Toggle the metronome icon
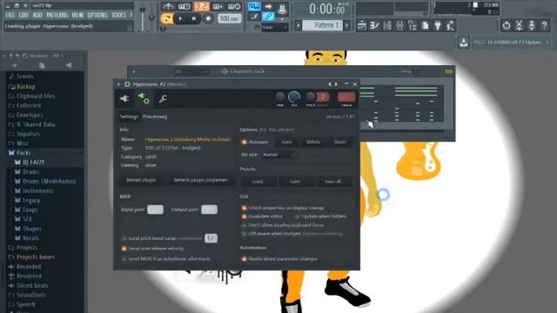Image resolution: width=557 pixels, height=313 pixels. pos(168,6)
